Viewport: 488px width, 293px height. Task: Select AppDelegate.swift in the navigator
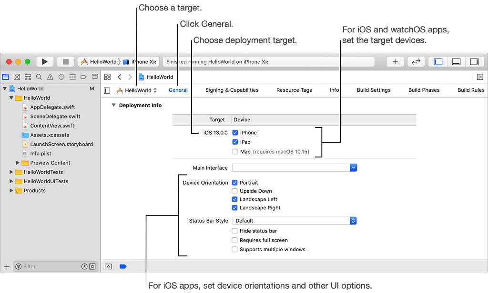[52, 107]
